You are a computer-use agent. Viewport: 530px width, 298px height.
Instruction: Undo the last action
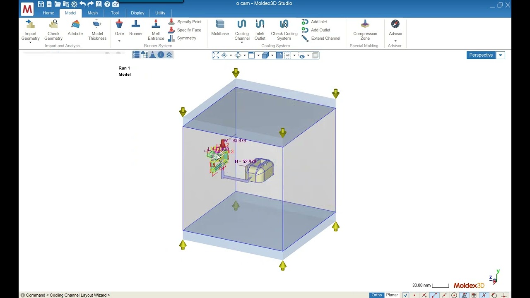[82, 4]
